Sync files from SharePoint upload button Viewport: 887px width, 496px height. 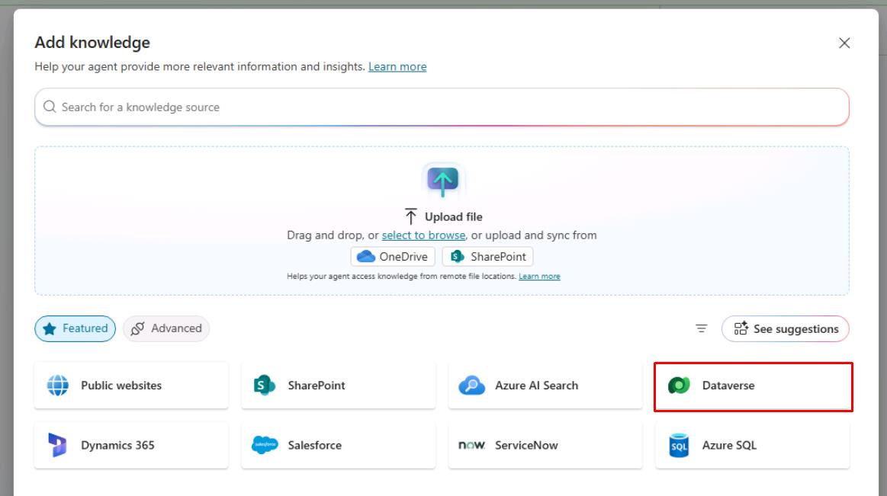pyautogui.click(x=487, y=257)
